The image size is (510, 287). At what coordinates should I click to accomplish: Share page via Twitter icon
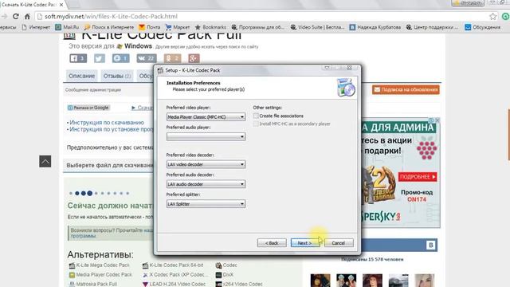coord(100,58)
